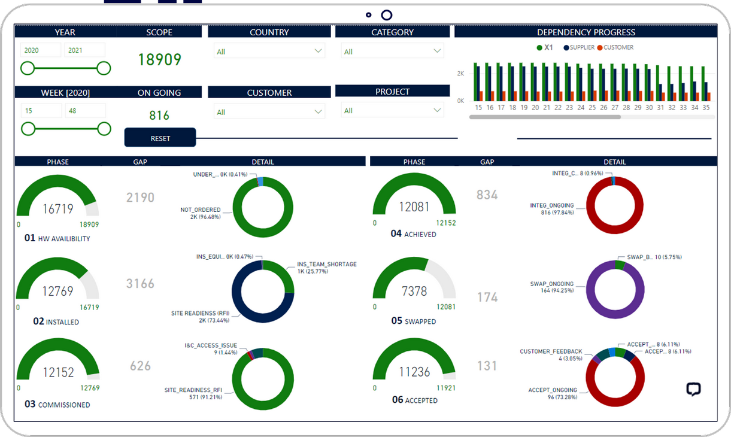Click the year start field showing 2020

pos(40,50)
